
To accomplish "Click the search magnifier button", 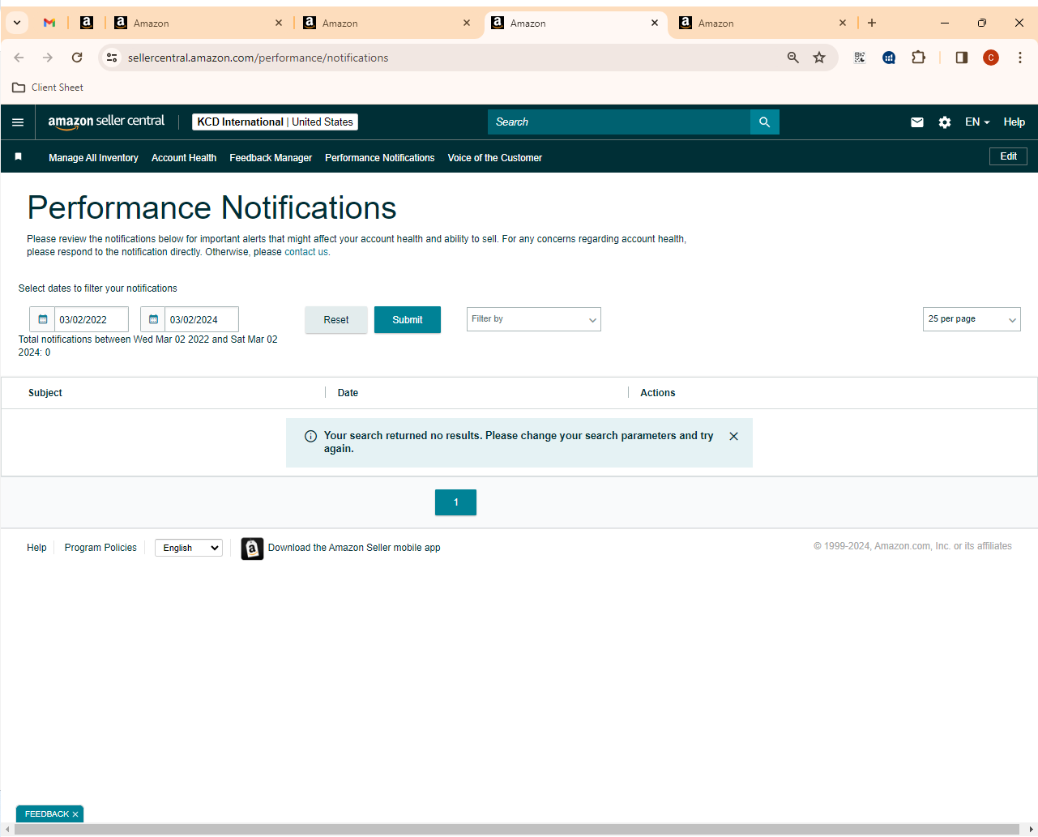I will 764,122.
